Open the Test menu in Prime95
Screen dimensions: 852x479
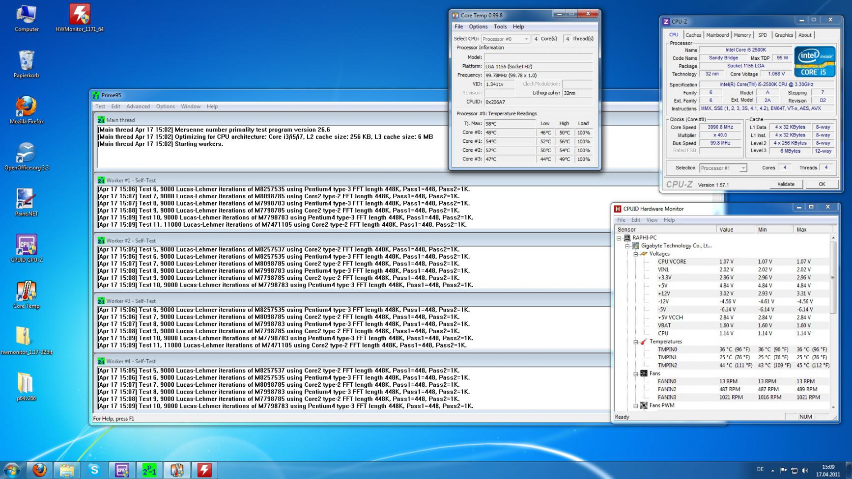(100, 106)
